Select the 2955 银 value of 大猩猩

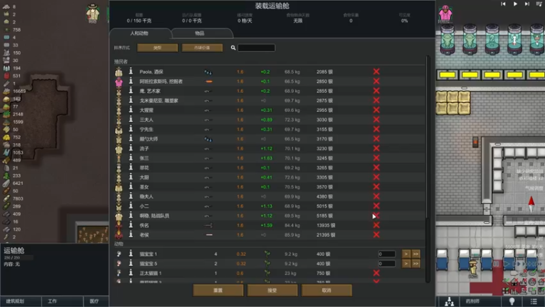[324, 110]
